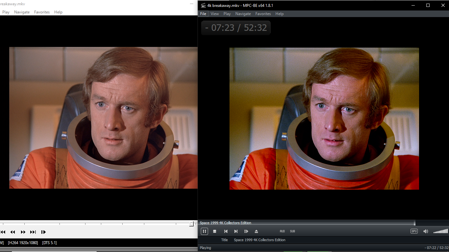Viewport: 449px width, 252px height.
Task: Mute audio with the speaker icon in MPC-BE
Action: pos(426,231)
